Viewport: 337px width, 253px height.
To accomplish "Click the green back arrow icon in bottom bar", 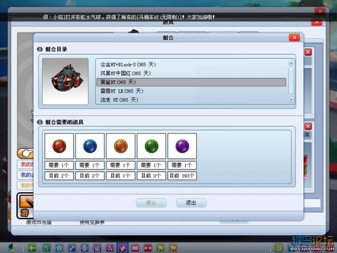I will click(x=32, y=248).
